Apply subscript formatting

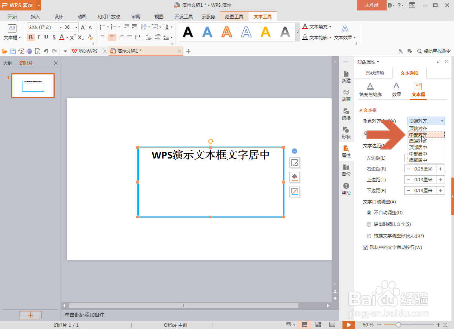[x=80, y=37]
